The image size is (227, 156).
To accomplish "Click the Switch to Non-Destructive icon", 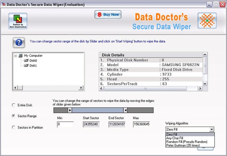I will point(18,21).
